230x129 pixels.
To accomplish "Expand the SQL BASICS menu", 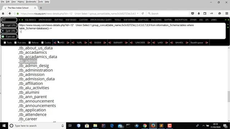I will (x=31, y=20).
